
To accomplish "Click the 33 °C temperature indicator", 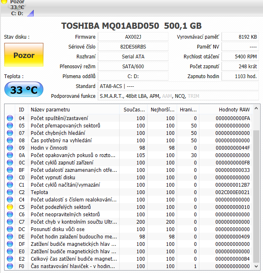I will click(x=24, y=90).
